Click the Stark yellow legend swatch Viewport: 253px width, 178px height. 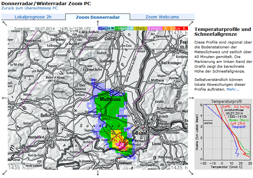pos(140,28)
